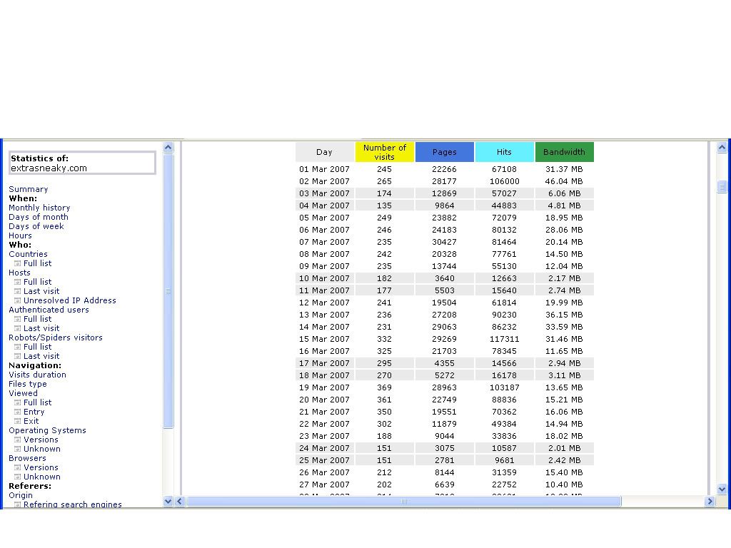Viewport: 731px width, 548px height.
Task: Open the Summary link
Action: (x=29, y=189)
